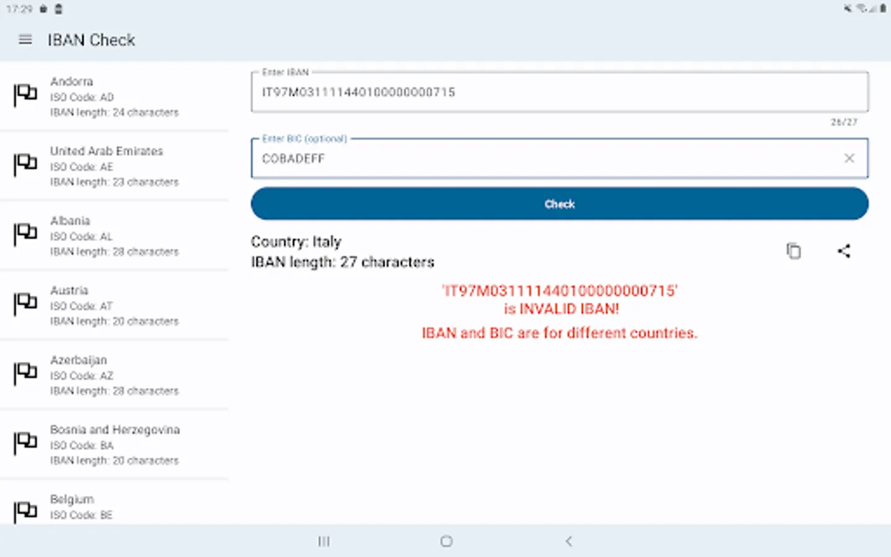
Task: Click the 26/27 character counter
Action: (x=844, y=122)
